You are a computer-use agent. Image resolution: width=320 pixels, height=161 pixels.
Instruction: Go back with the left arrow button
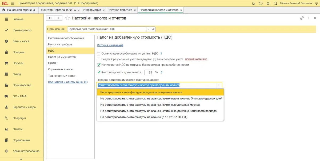(x=50, y=18)
